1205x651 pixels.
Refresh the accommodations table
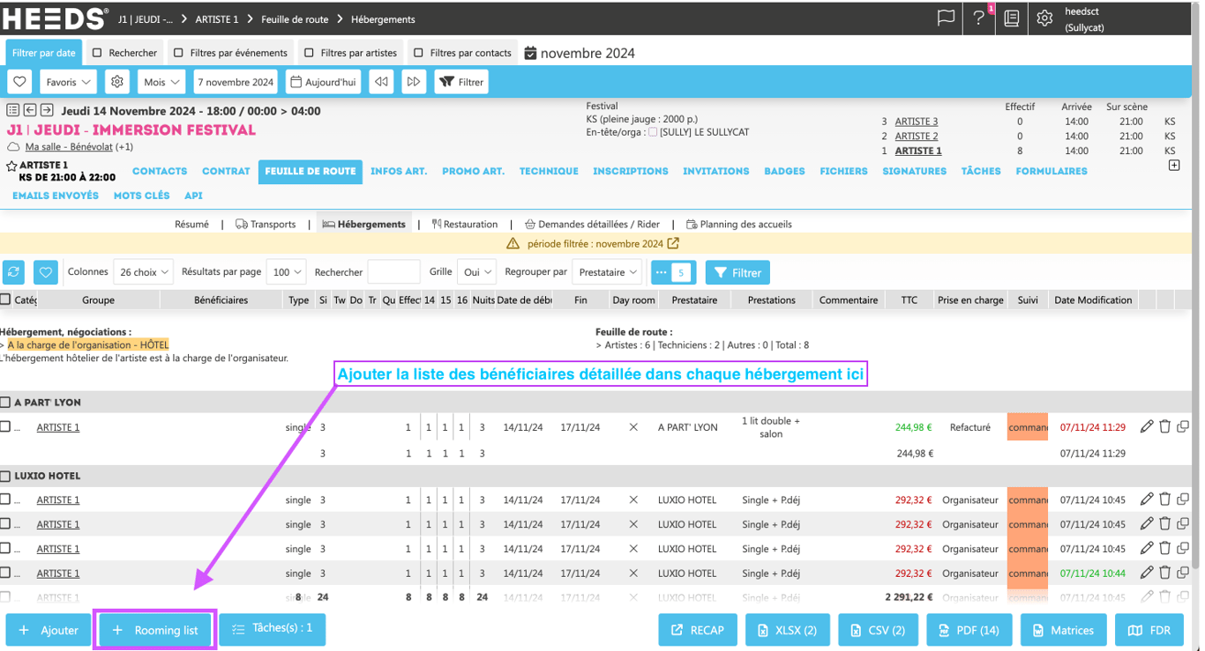tap(13, 272)
